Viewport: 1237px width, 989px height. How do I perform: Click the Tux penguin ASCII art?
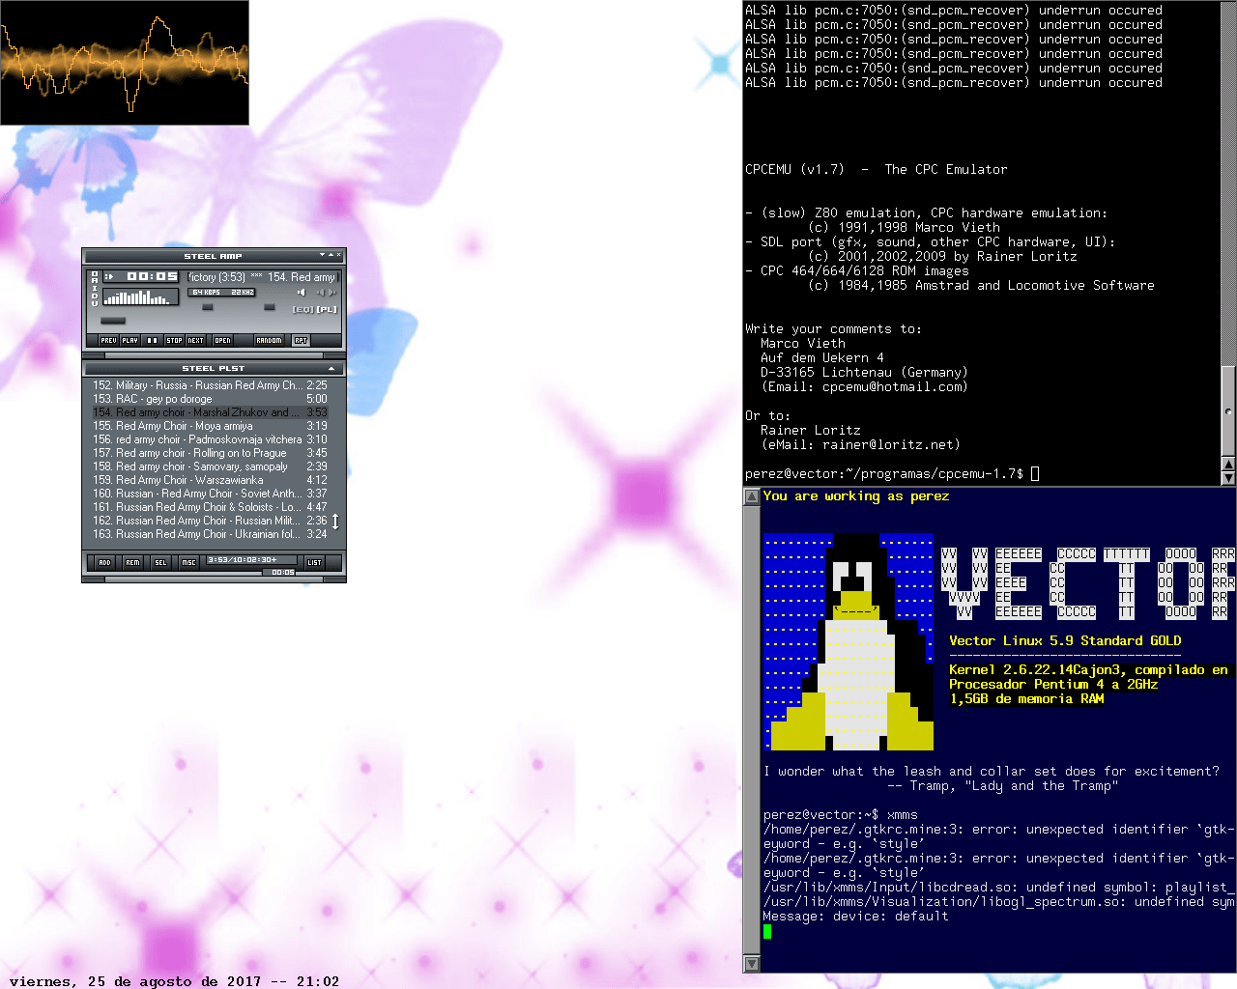coord(849,641)
